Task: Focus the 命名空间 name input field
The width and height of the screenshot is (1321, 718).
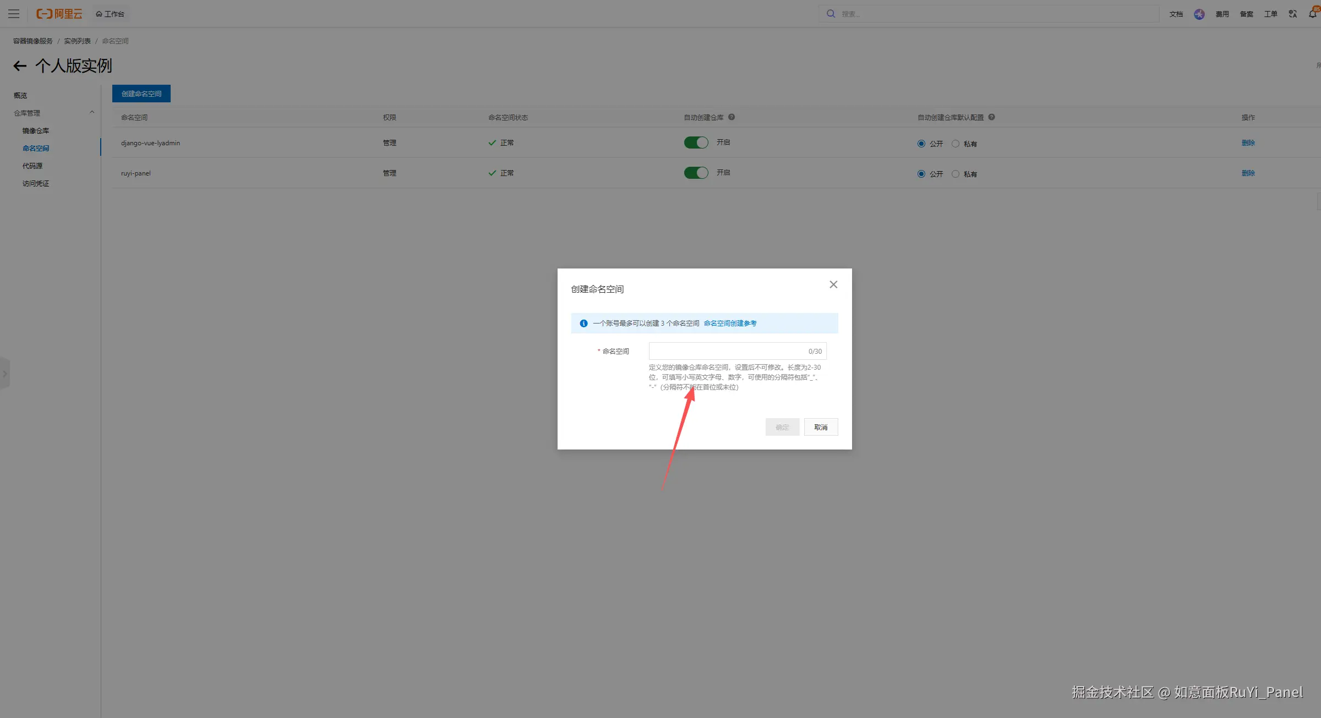Action: pos(738,351)
